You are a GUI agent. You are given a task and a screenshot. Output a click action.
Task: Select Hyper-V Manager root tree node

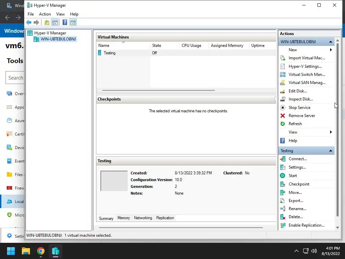[50, 33]
